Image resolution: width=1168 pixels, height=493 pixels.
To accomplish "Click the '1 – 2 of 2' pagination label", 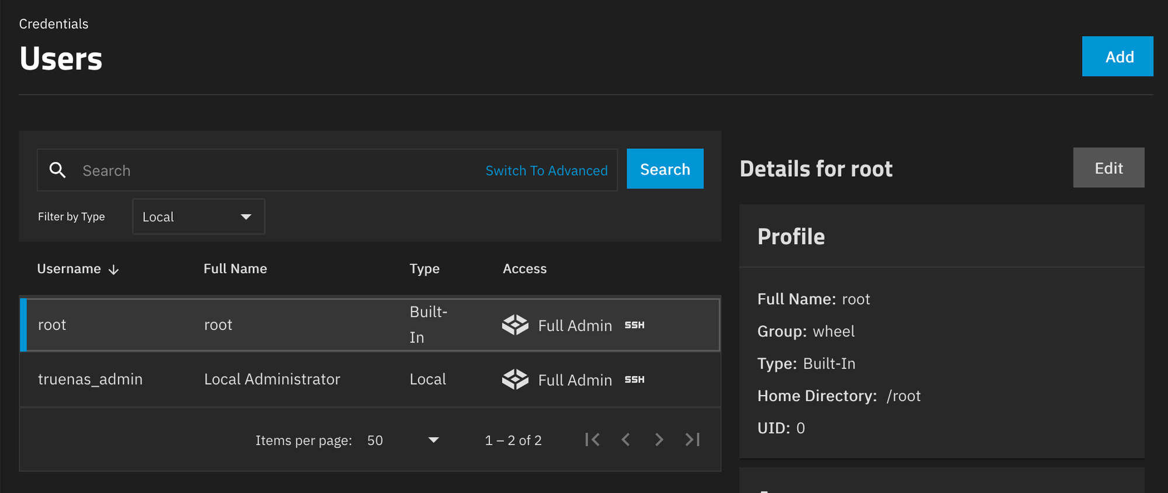I will [513, 440].
